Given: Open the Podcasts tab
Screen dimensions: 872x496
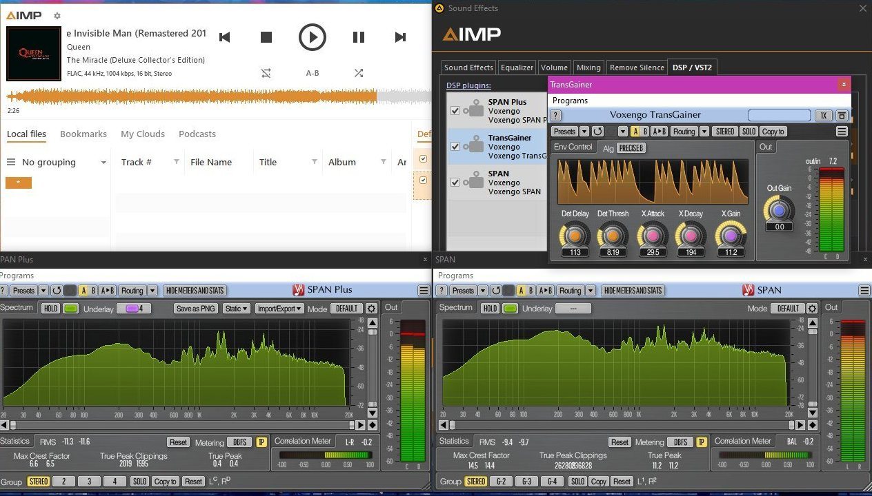Looking at the screenshot, I should (x=197, y=134).
